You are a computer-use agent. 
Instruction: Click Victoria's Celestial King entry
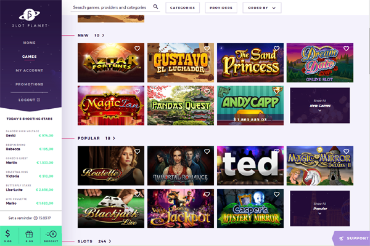tap(30, 175)
